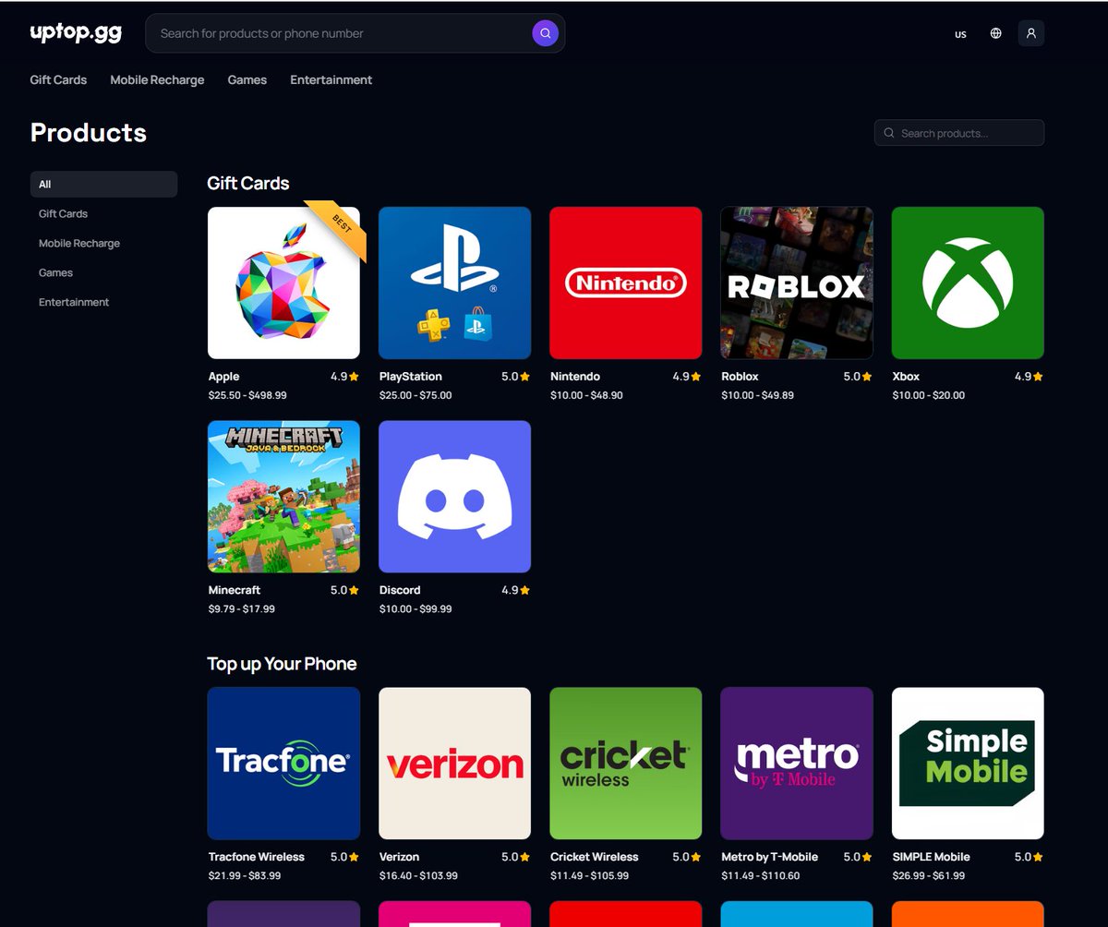
Task: Click Minecraft's $9.79 - $17.99 price range
Action: (x=242, y=609)
